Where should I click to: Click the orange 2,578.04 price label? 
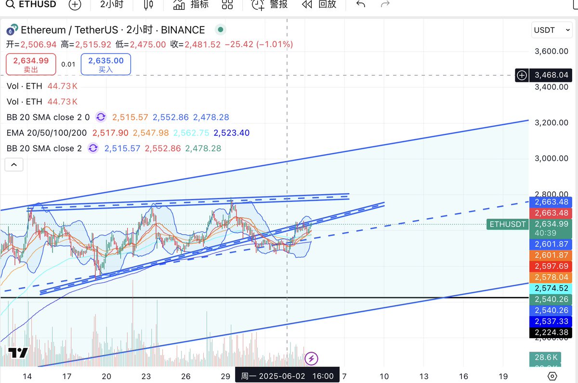[x=551, y=277]
